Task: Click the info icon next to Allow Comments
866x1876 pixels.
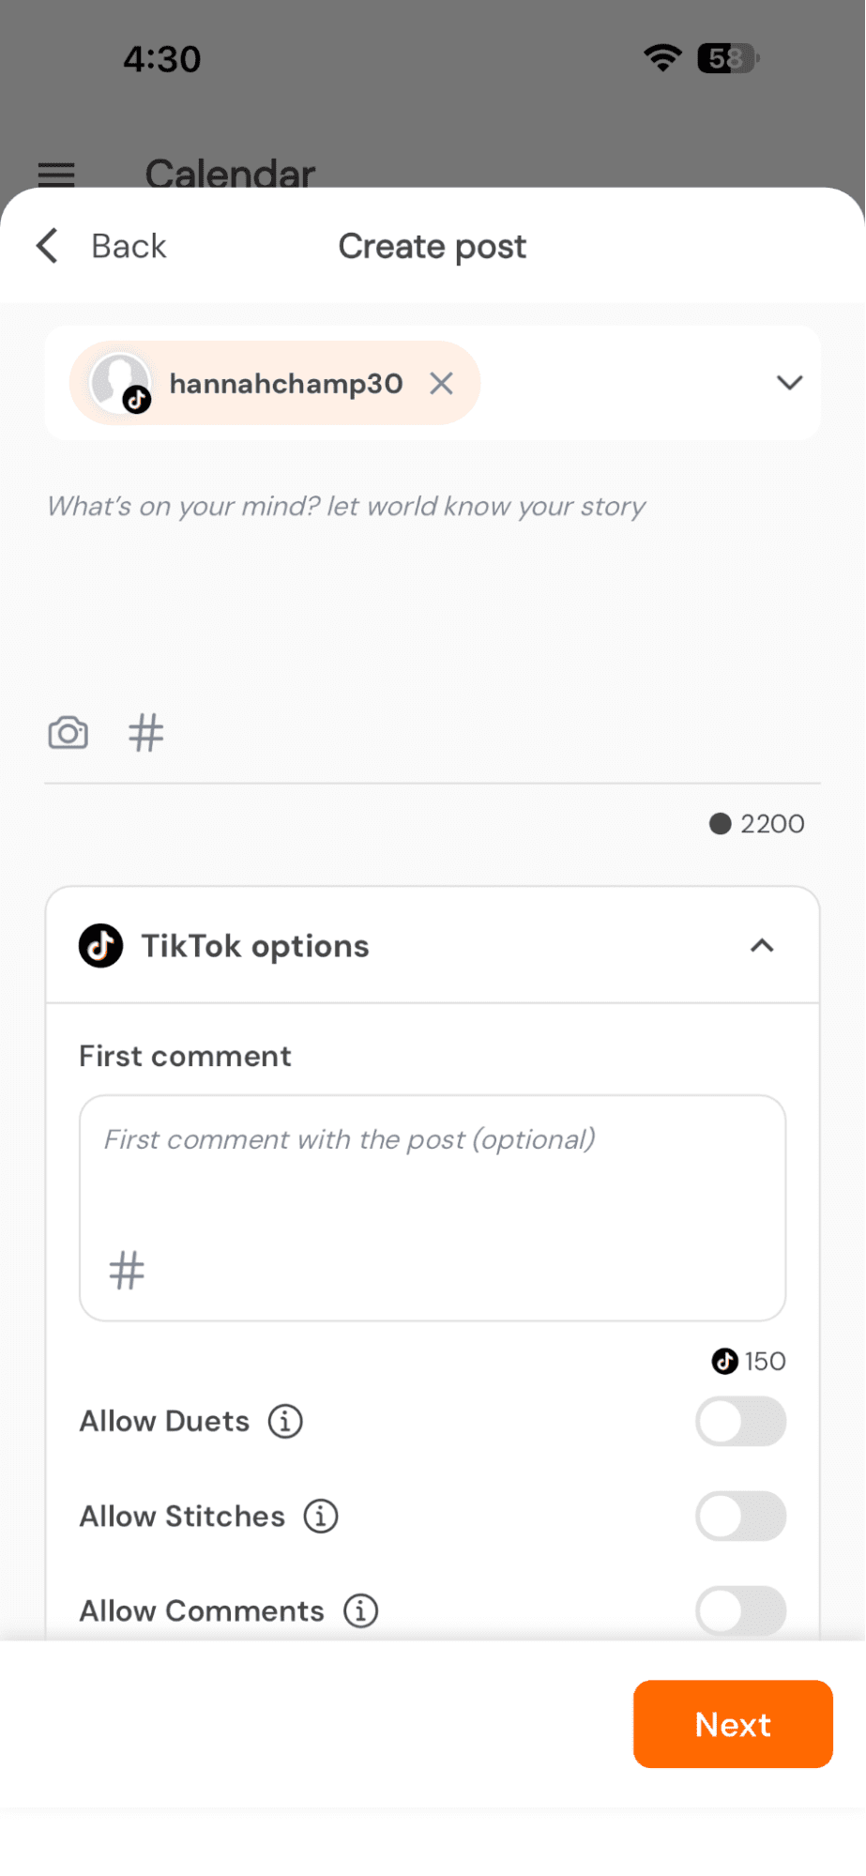Action: click(358, 1610)
